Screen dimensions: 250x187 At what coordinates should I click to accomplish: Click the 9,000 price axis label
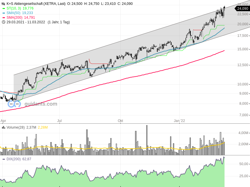(244, 93)
